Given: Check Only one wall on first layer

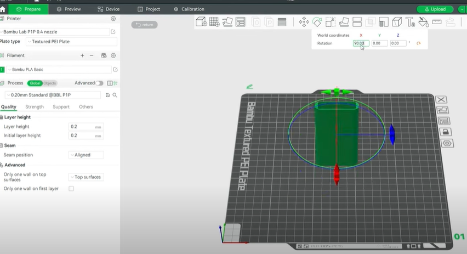Looking at the screenshot, I should [71, 188].
